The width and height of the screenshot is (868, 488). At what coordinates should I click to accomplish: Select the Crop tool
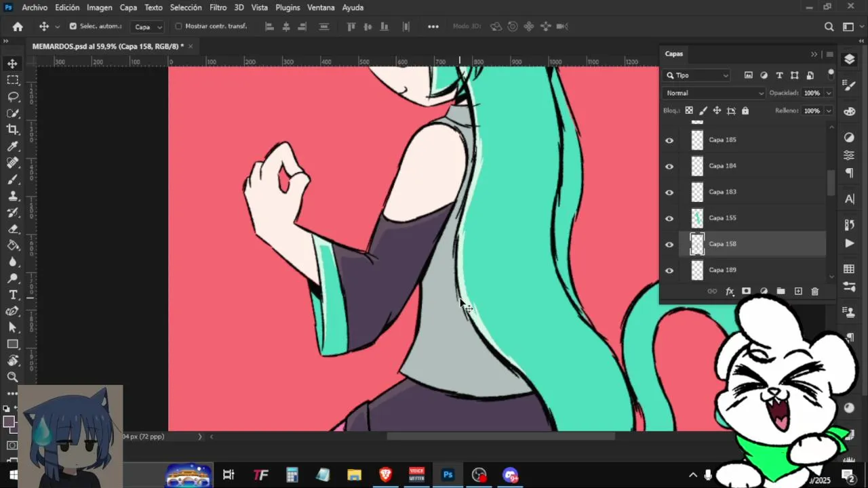(x=12, y=129)
